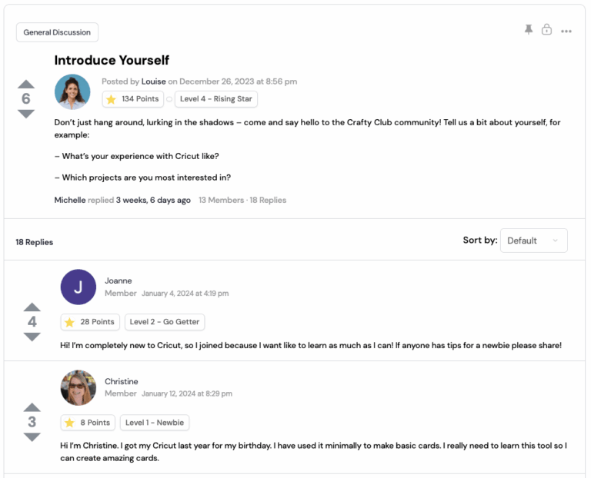The width and height of the screenshot is (591, 478).
Task: Downvote Joanne's reply
Action: click(x=32, y=337)
